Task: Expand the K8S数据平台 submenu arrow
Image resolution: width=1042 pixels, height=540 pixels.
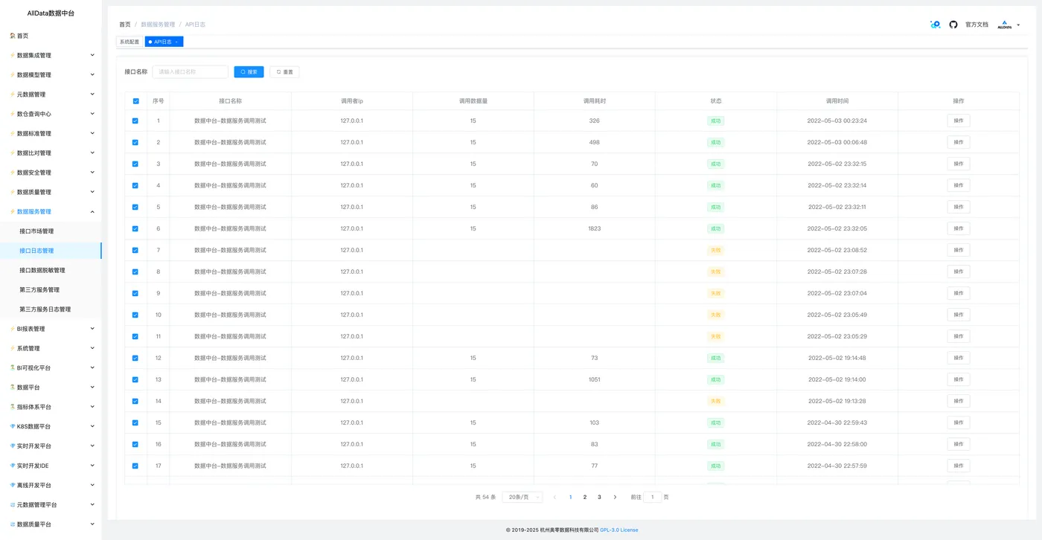Action: tap(92, 427)
